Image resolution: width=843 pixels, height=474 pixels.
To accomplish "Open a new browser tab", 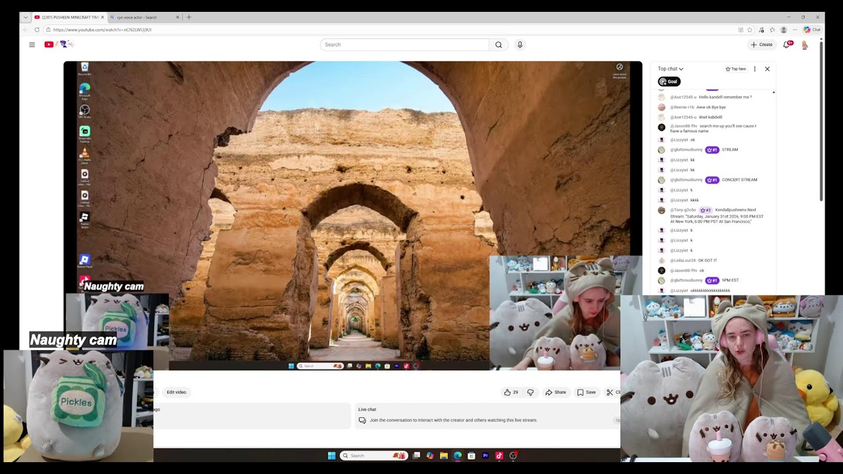I will [189, 17].
